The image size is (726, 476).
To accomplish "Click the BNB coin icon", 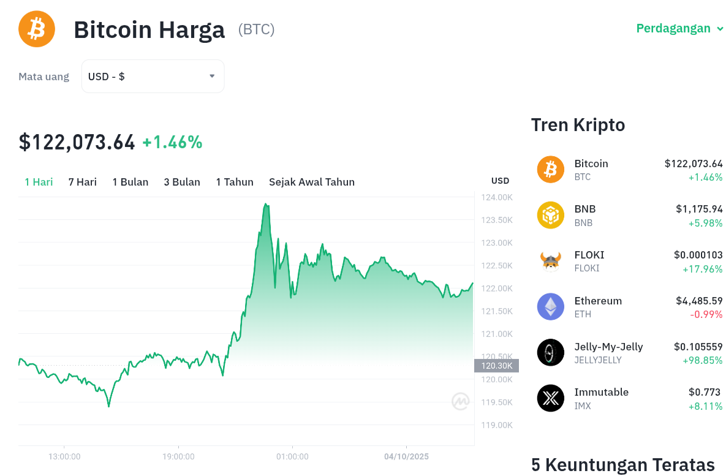I will 550,215.
